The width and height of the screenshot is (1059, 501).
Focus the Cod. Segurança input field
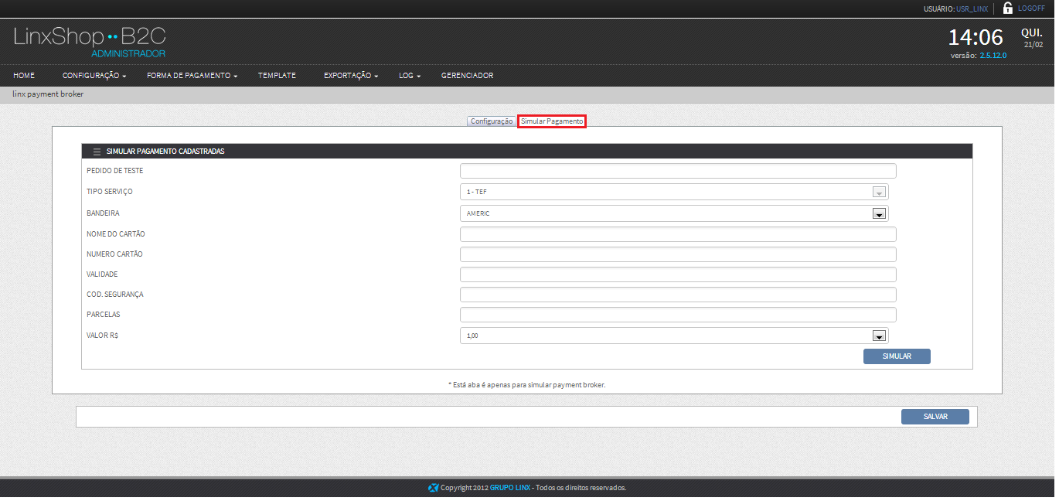[678, 295]
